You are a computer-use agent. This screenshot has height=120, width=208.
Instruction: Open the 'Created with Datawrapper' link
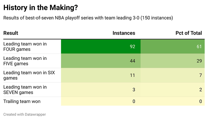click(x=25, y=115)
